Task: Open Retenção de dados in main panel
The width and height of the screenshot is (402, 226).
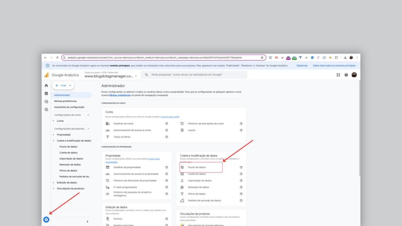Action: click(x=198, y=187)
